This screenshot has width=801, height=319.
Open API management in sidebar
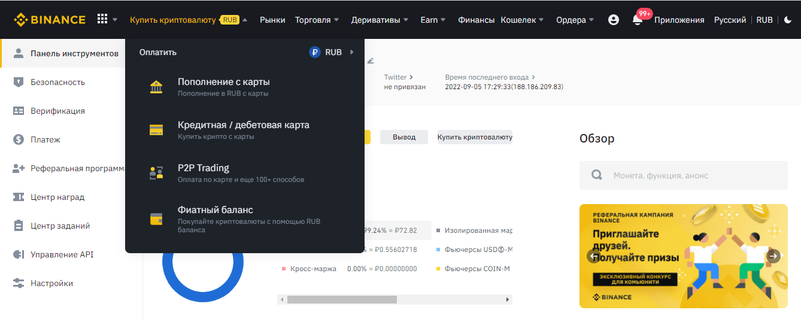pos(62,254)
